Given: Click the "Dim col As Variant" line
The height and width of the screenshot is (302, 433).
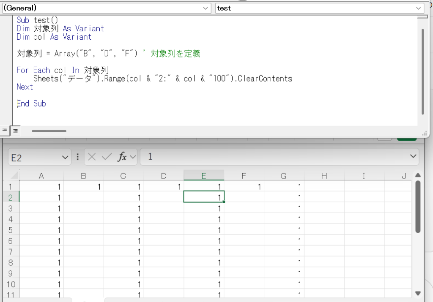Looking at the screenshot, I should click(x=54, y=37).
